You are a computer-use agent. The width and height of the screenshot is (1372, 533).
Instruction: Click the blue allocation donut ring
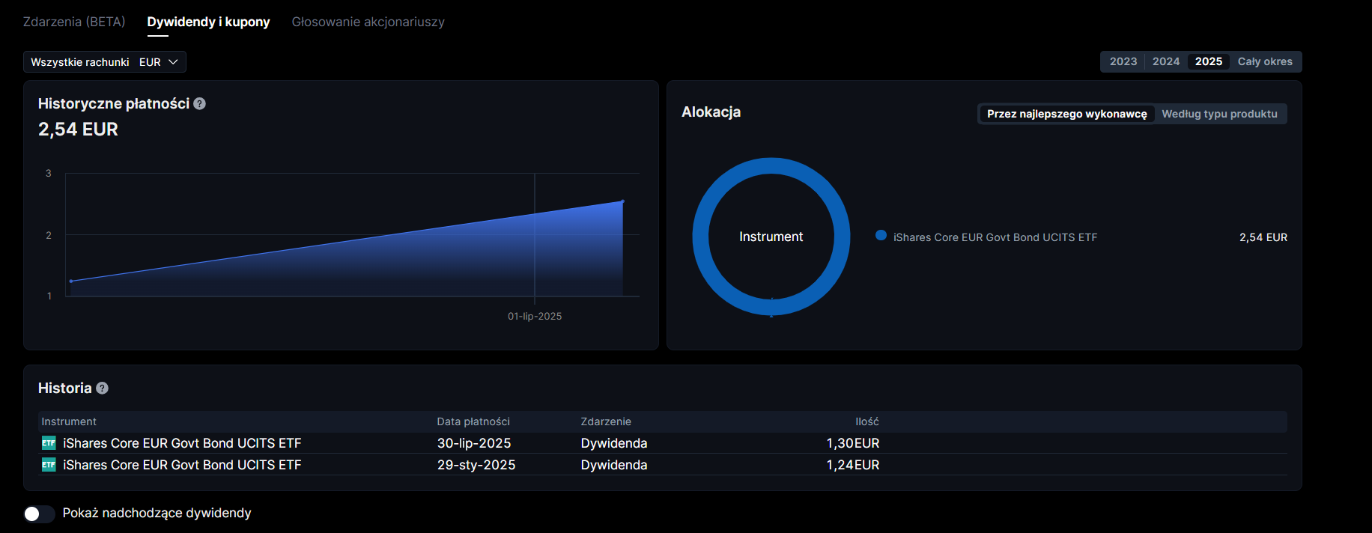[x=701, y=237]
